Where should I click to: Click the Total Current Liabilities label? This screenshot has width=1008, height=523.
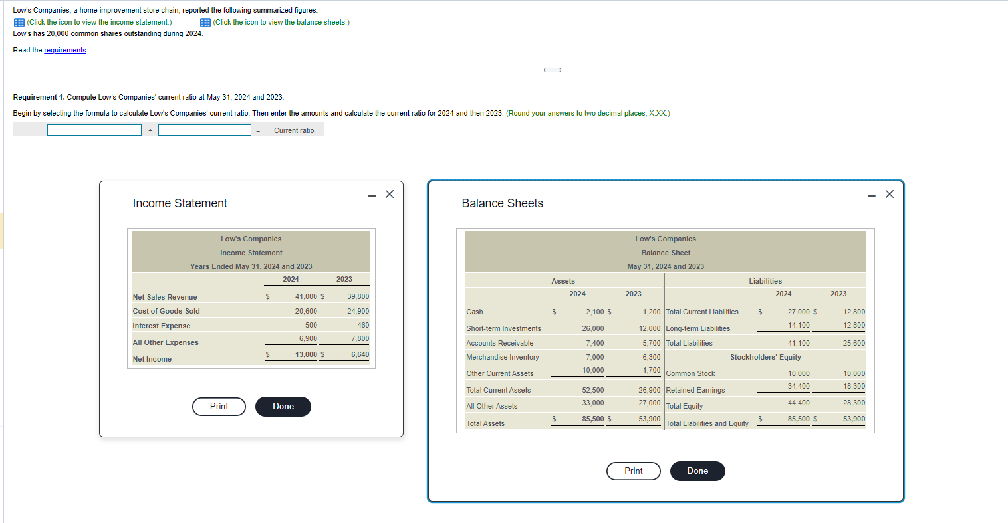(702, 312)
